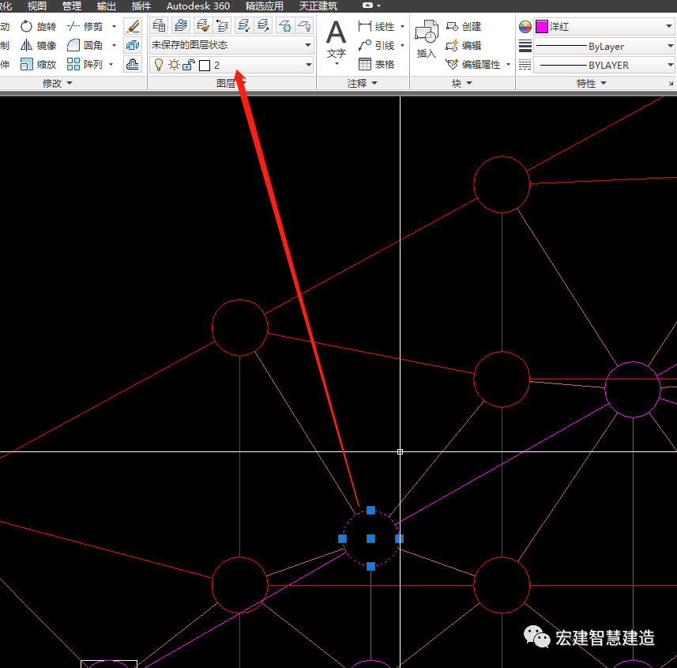Select the Fillet (圆角) tool
The image size is (677, 668).
(x=85, y=45)
